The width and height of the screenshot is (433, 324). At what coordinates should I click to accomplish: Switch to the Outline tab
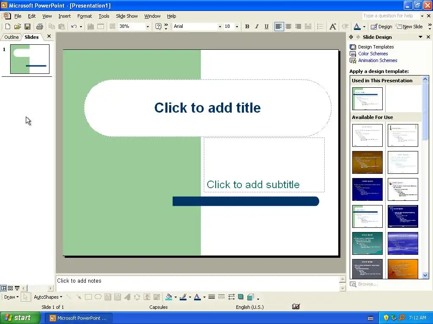pos(11,37)
